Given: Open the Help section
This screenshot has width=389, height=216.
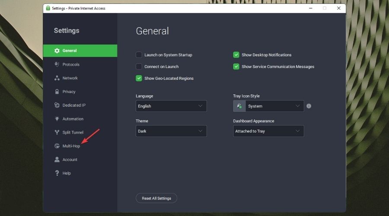Looking at the screenshot, I should tap(67, 173).
